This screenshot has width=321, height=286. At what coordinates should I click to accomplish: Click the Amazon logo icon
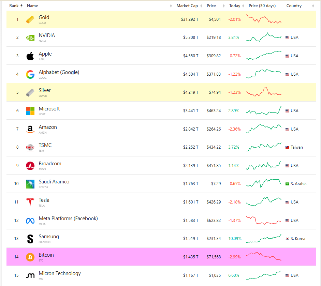[x=30, y=129]
